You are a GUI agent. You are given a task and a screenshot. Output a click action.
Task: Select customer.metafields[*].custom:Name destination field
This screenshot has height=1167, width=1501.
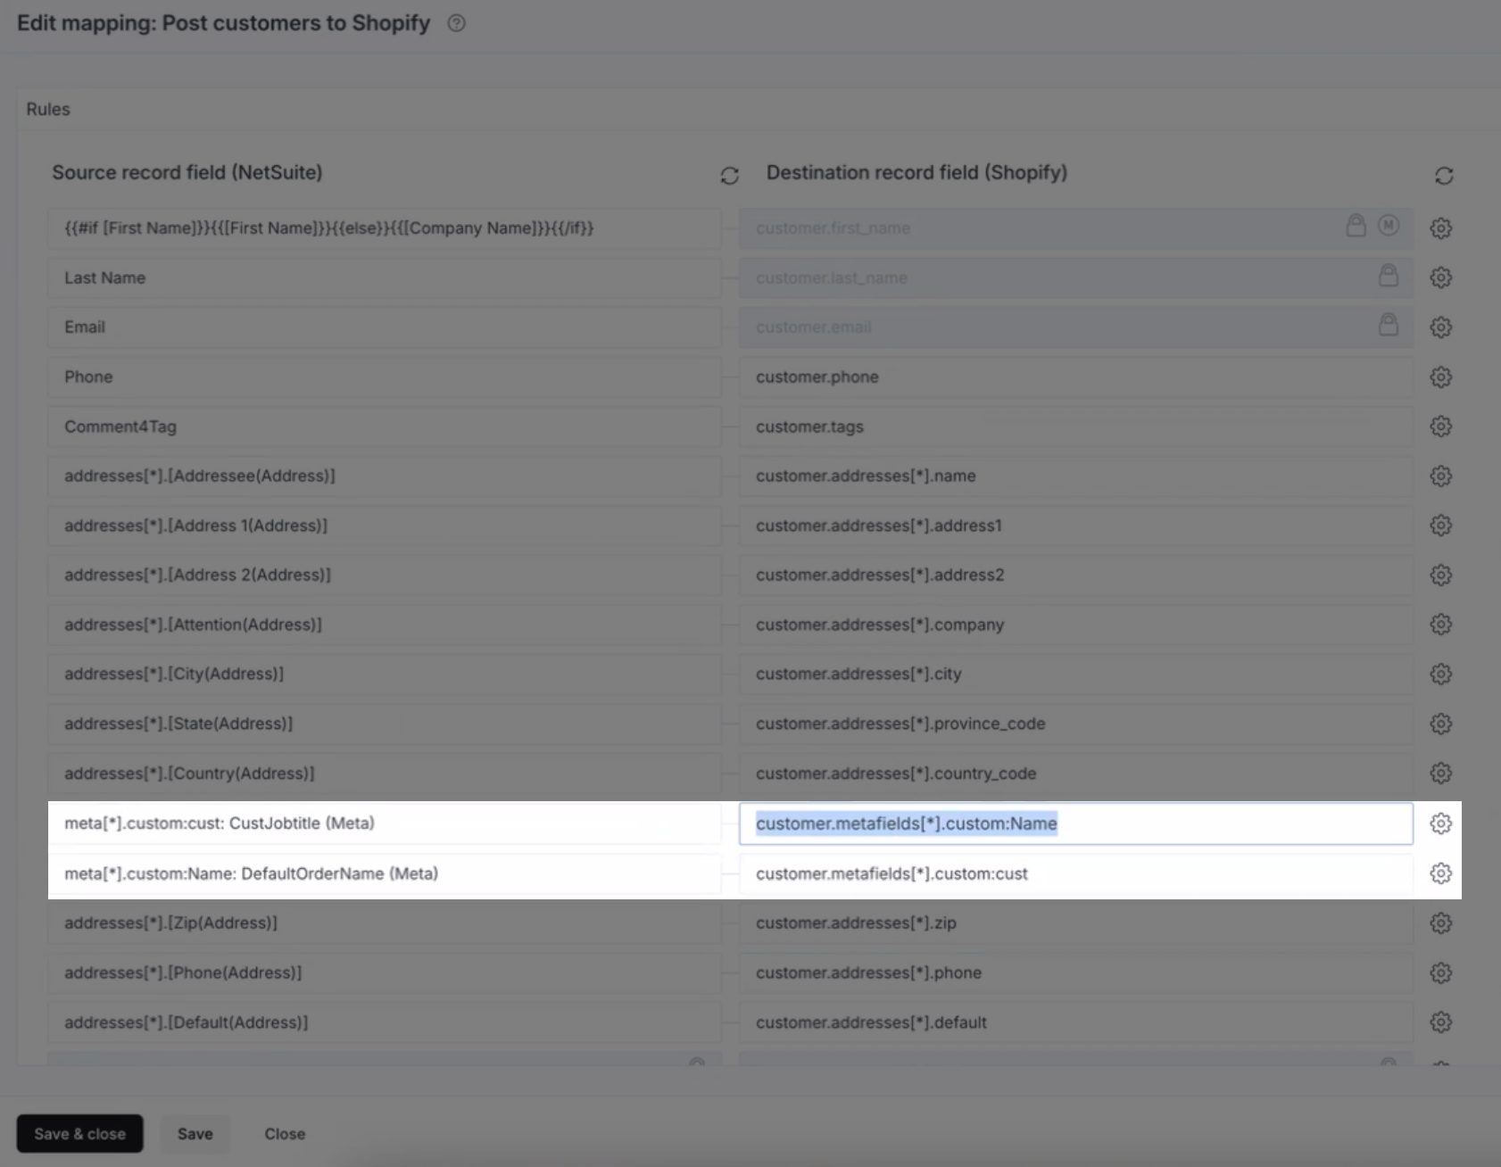point(1076,824)
